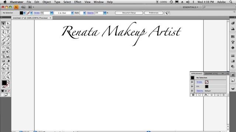
Task: Change screen mode at toolbox bottom
Action: coord(6,95)
